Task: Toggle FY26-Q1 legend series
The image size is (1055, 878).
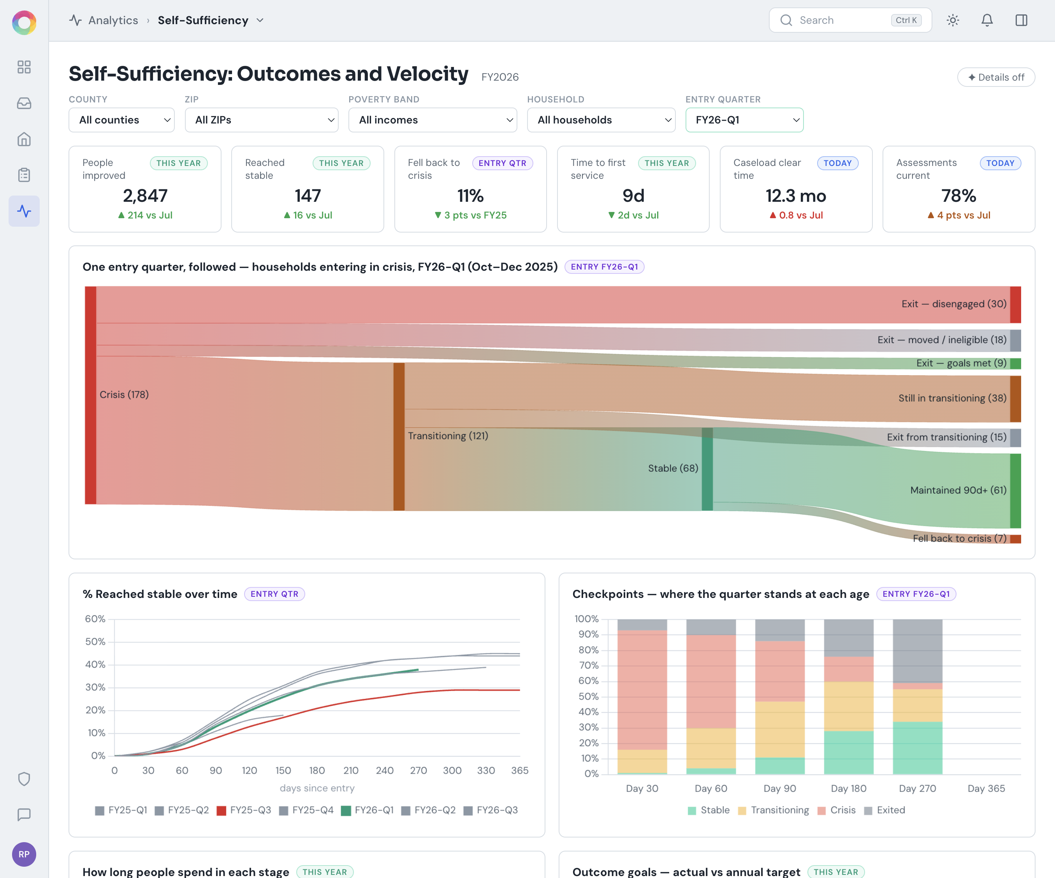Action: click(368, 810)
